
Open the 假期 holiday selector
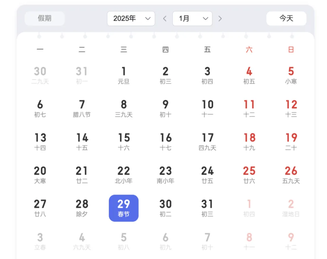click(45, 18)
